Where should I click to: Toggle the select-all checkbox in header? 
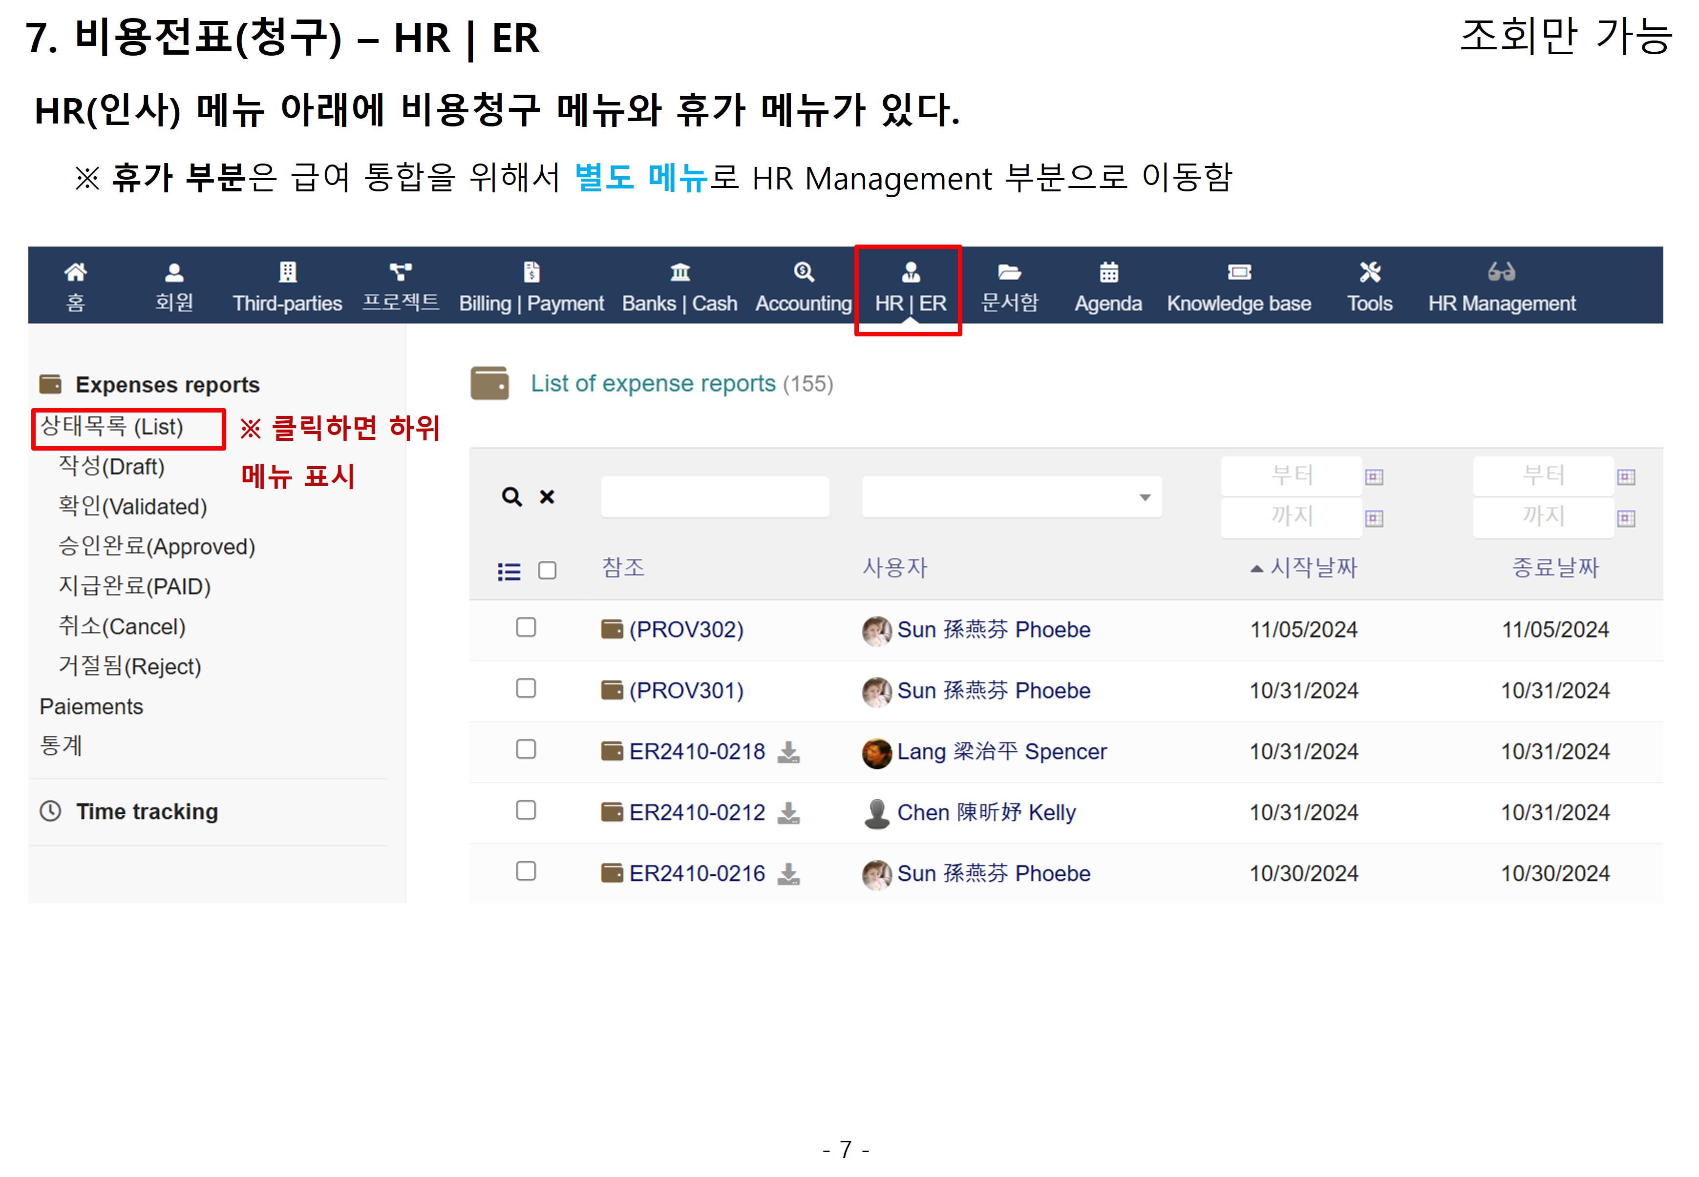coord(548,571)
